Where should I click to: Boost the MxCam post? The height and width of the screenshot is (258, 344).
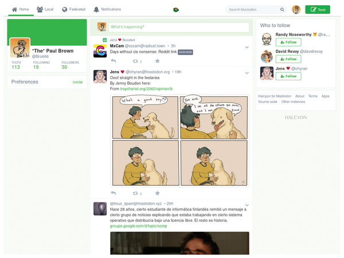click(x=135, y=61)
